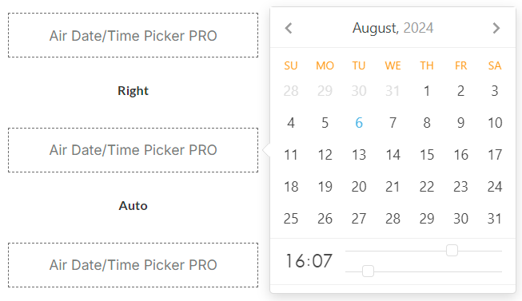The height and width of the screenshot is (301, 522).
Task: Select Monday August 12
Action: click(x=325, y=155)
